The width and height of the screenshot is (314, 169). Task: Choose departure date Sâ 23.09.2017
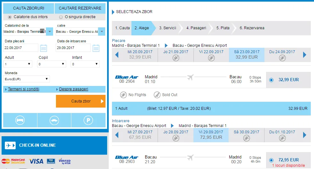pos(247,55)
